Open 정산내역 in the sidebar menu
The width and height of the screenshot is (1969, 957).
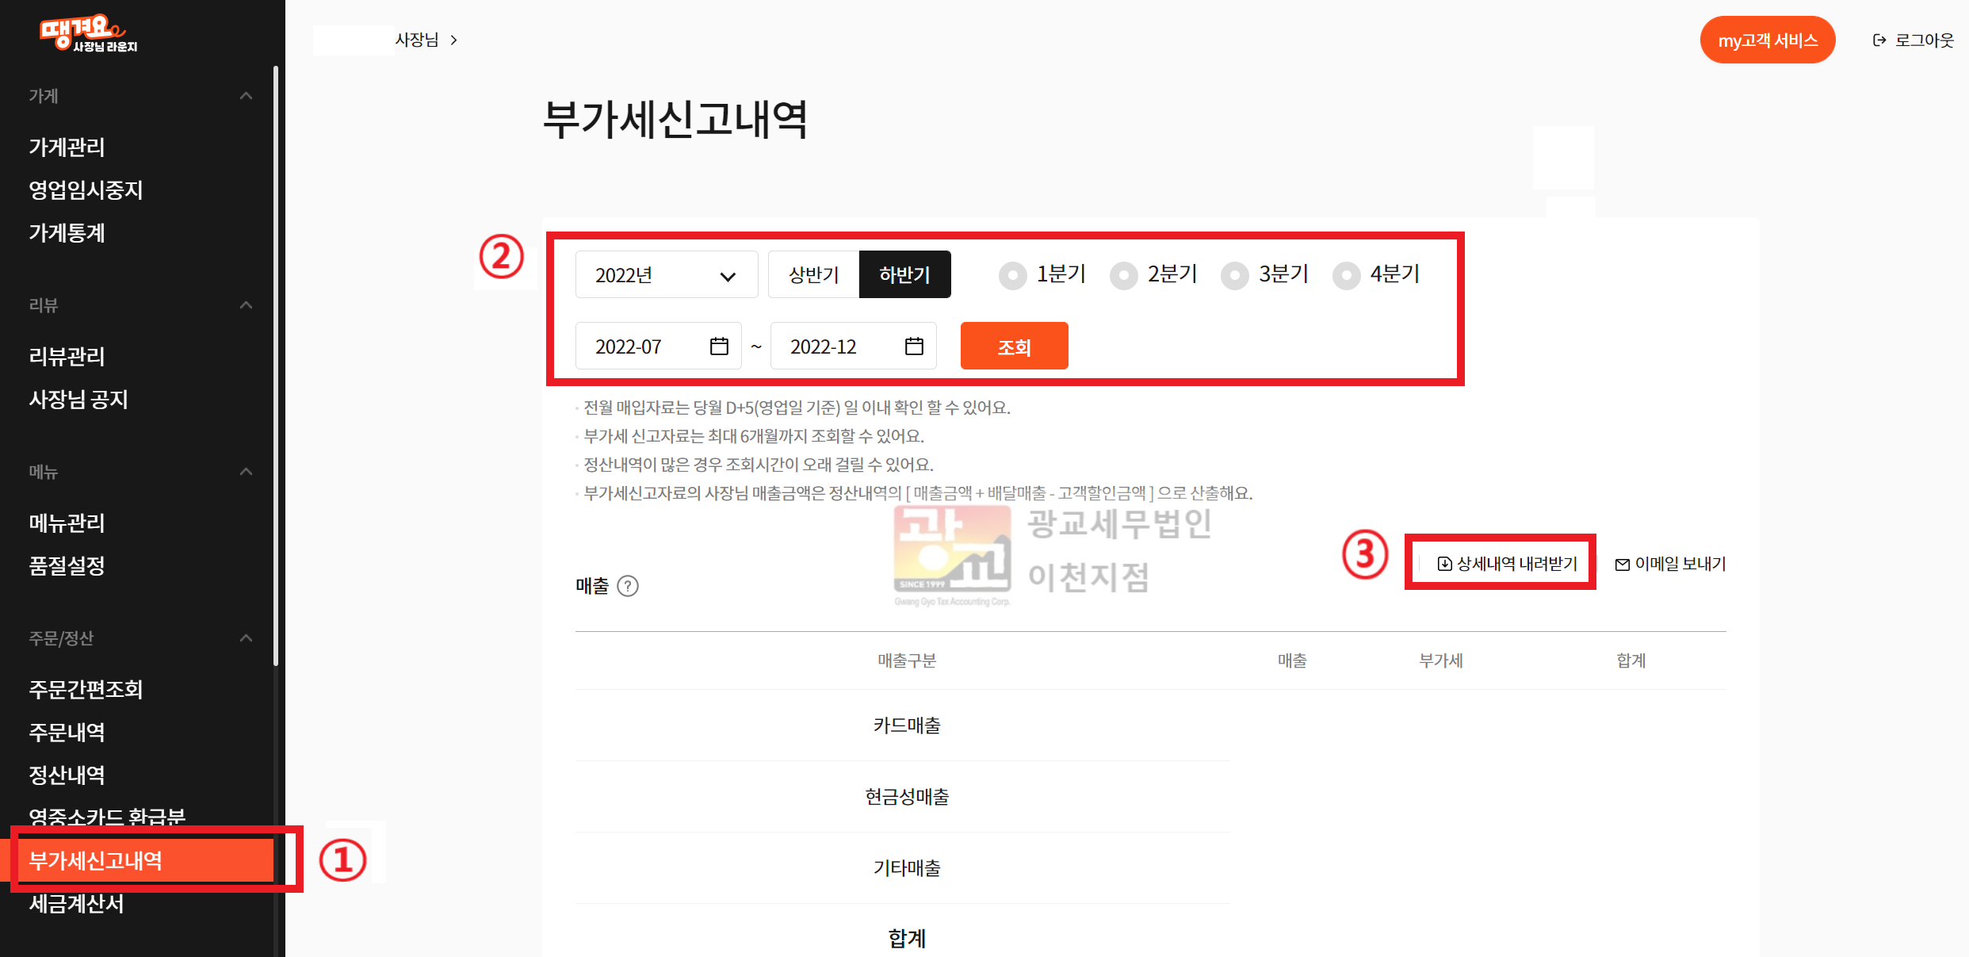coord(67,775)
